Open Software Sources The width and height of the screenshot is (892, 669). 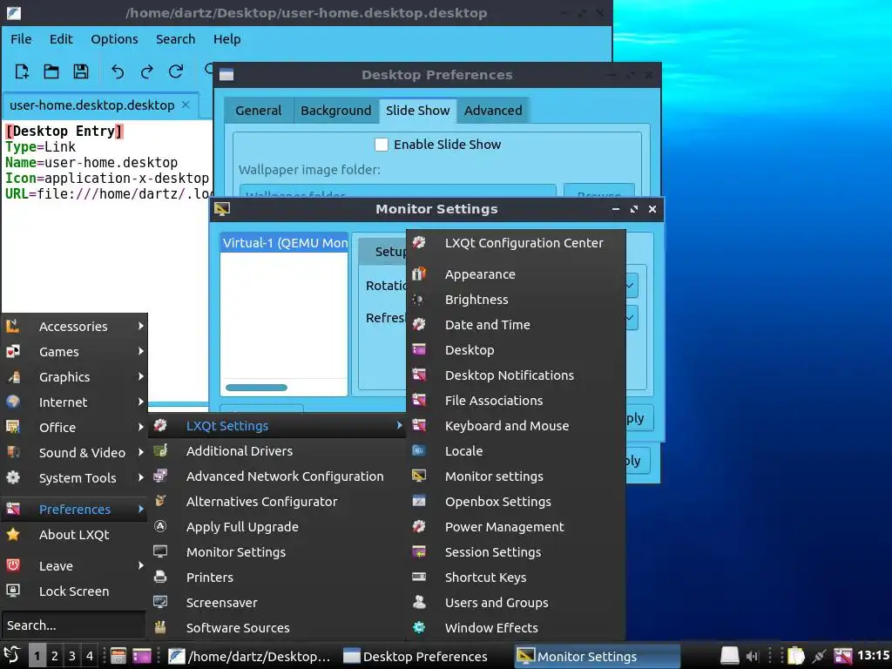277,627
